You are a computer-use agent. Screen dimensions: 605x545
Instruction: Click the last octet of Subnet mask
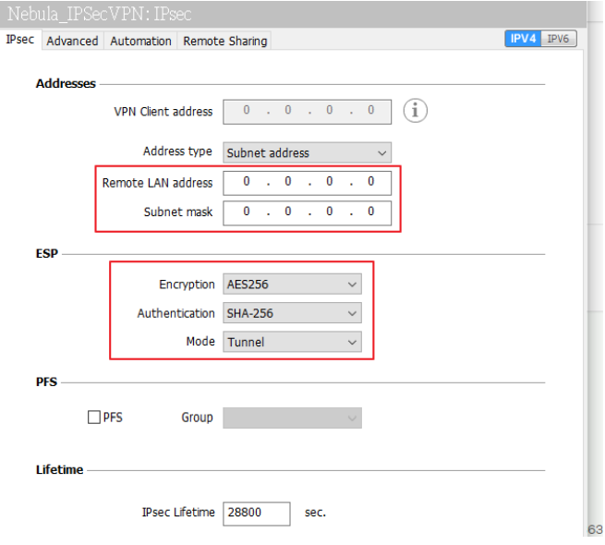coord(370,212)
